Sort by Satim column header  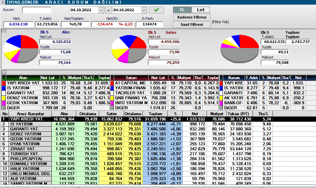111,114
